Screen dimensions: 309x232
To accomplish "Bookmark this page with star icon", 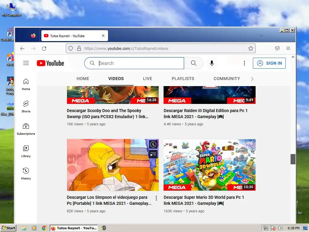I will tap(250, 49).
